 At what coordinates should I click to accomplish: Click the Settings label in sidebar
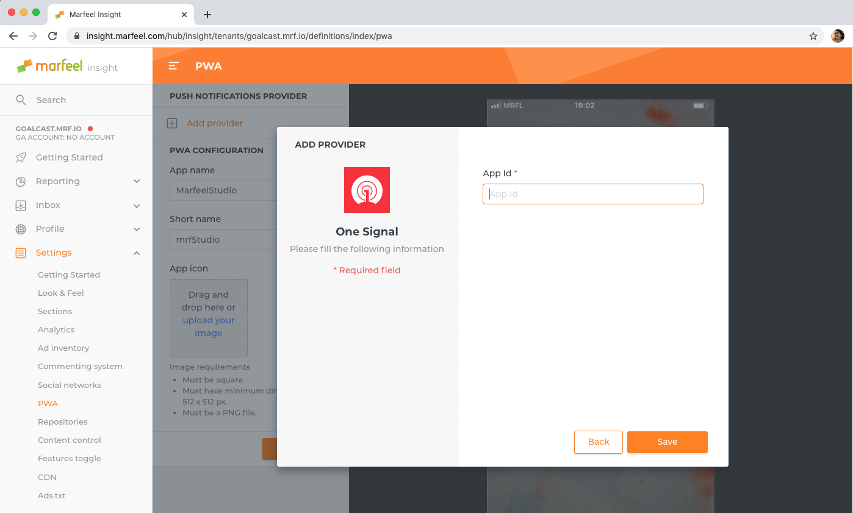pyautogui.click(x=54, y=253)
